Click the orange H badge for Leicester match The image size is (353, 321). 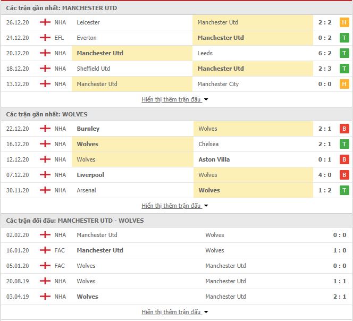coord(344,23)
